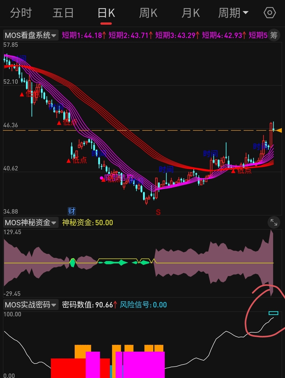Image resolution: width=285 pixels, height=378 pixels.
Task: Expand sub-chart with fullscreen arrows icon
Action: 274,223
